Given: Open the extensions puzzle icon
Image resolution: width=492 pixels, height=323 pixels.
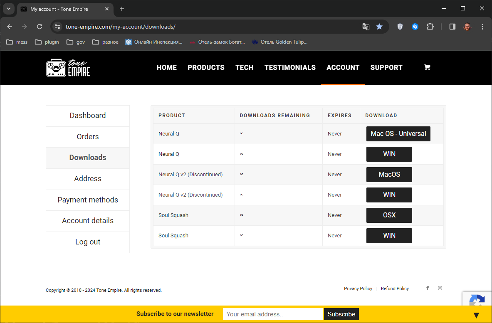Looking at the screenshot, I should (430, 27).
